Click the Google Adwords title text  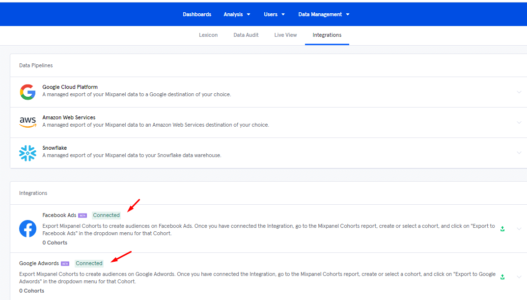[39, 263]
